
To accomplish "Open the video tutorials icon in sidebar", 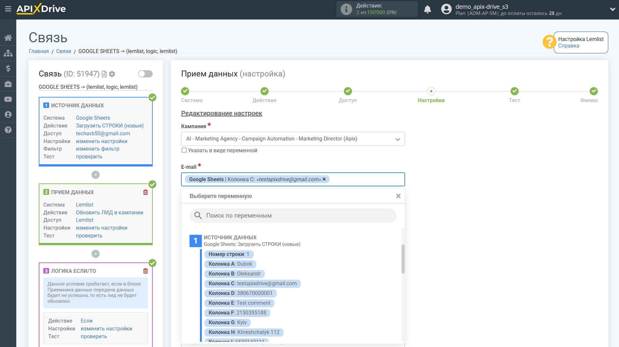I will coord(8,99).
